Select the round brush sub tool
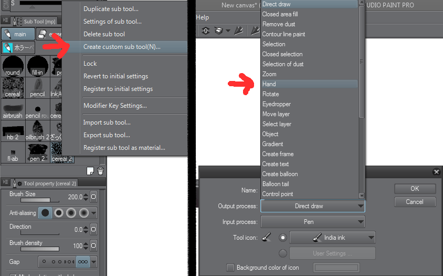This screenshot has height=276, width=443. pyautogui.click(x=13, y=66)
